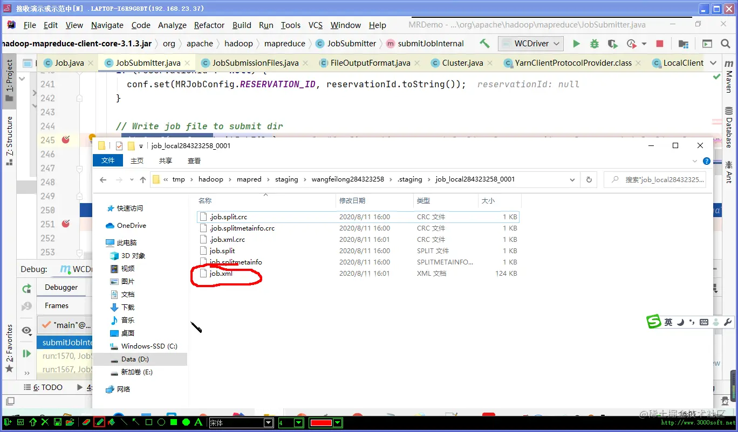Select the job.split file row
This screenshot has width=738, height=432.
358,251
